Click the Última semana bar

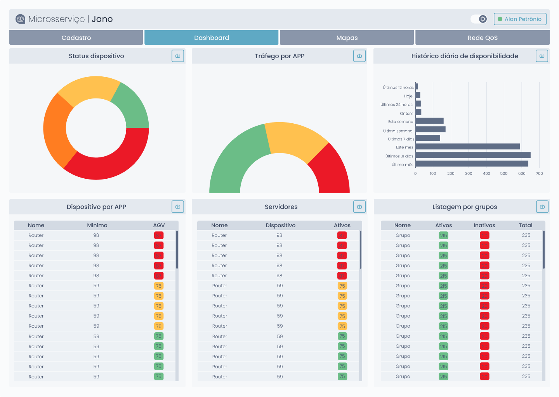(x=431, y=129)
